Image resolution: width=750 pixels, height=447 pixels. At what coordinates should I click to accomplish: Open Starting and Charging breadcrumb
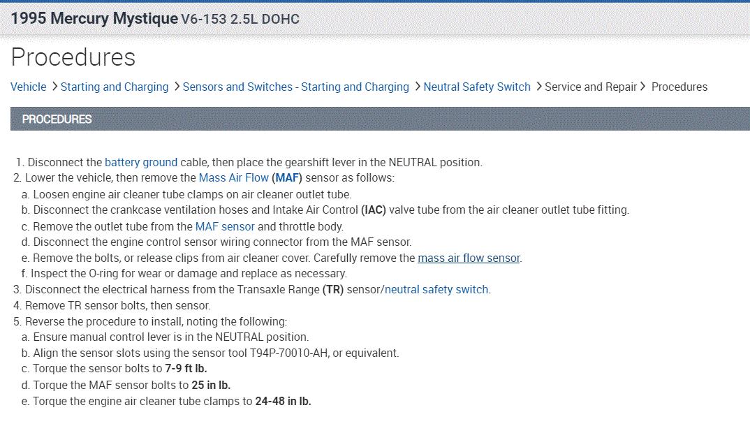click(115, 87)
